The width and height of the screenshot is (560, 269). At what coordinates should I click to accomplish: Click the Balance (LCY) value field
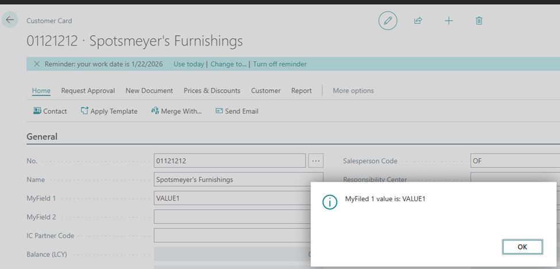pos(232,255)
